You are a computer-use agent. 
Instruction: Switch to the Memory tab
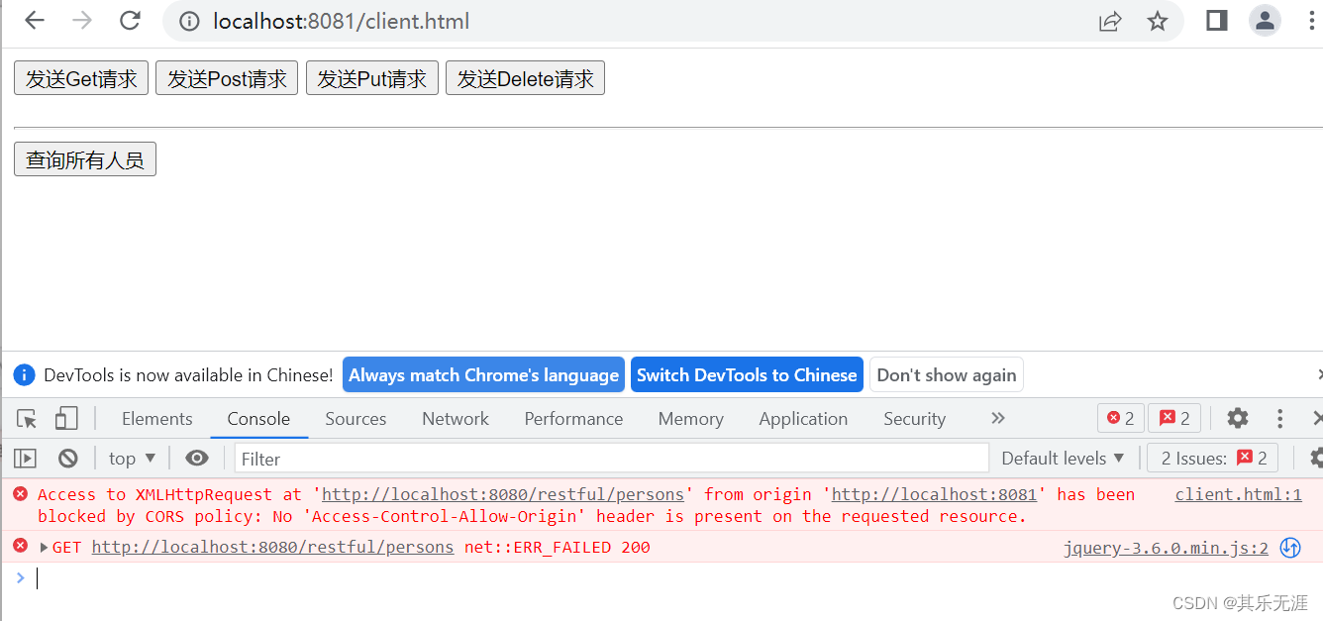(690, 419)
